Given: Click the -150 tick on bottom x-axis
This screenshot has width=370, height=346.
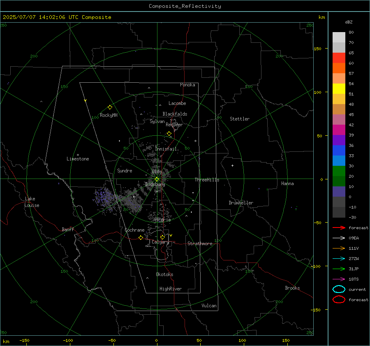Looking at the screenshot, I should [24, 340].
